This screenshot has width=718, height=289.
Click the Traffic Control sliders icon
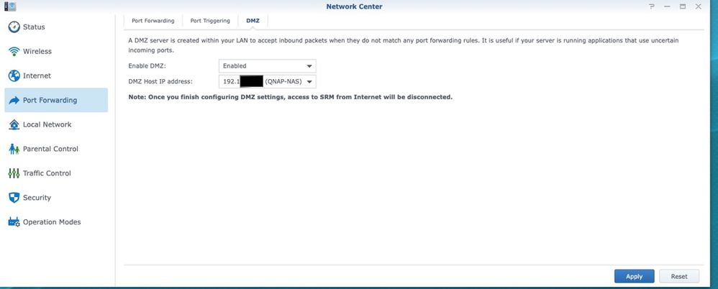click(x=14, y=173)
